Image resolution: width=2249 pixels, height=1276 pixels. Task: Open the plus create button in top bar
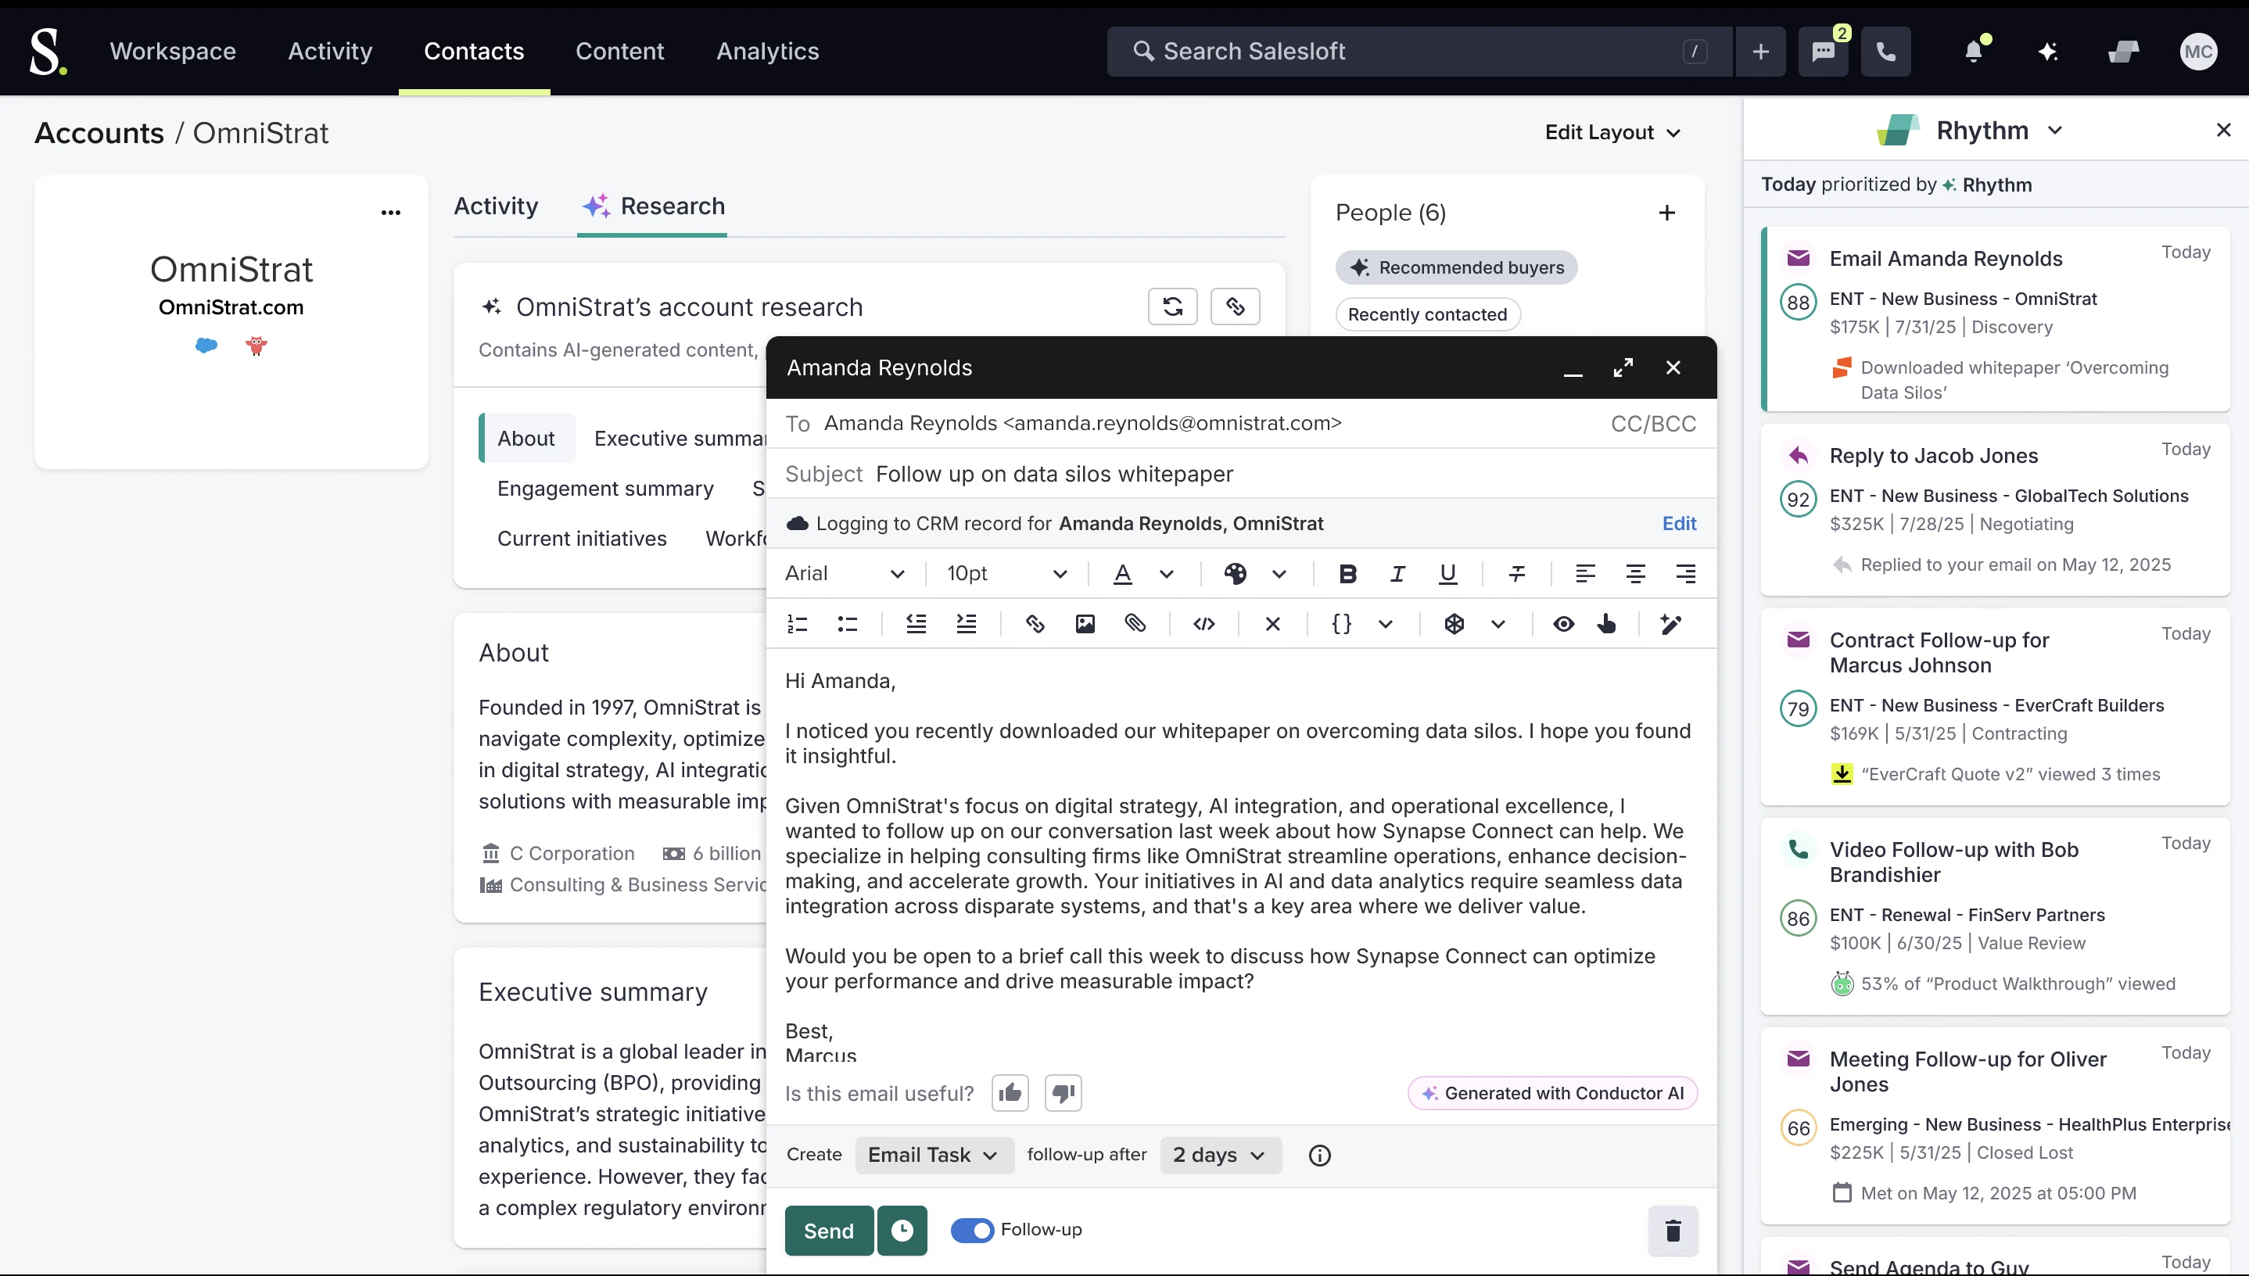1760,52
